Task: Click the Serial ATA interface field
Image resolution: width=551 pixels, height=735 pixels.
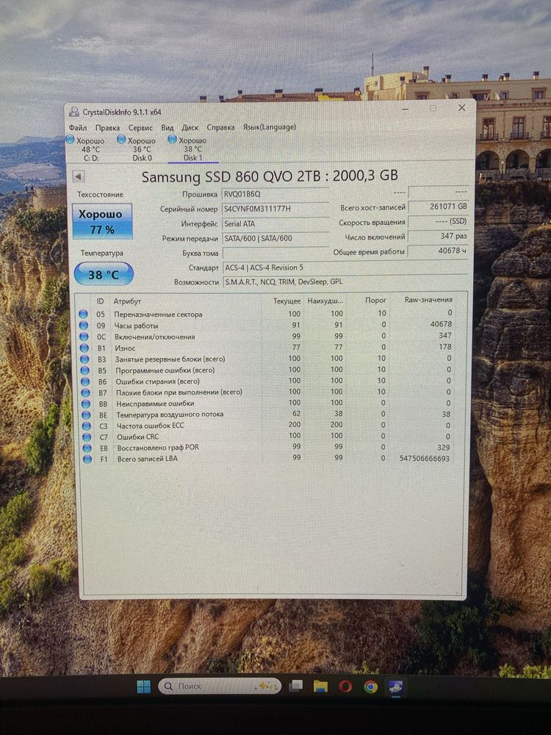Action: [x=275, y=223]
